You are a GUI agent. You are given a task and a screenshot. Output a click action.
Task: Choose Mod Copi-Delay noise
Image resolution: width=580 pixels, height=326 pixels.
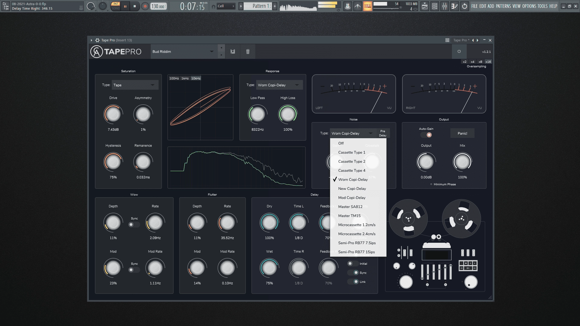[x=358, y=198]
